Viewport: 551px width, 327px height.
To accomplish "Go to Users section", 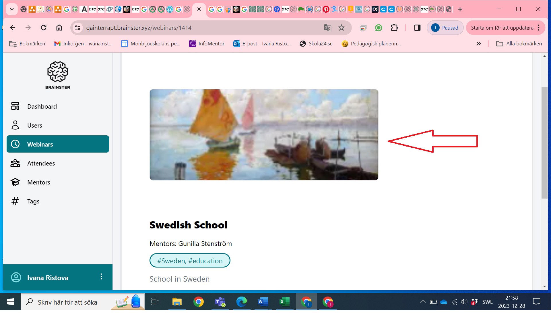I will 34,125.
